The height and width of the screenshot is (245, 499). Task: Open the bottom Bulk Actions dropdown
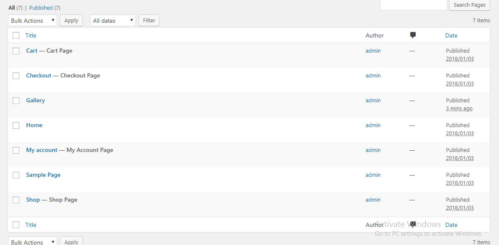coord(32,242)
